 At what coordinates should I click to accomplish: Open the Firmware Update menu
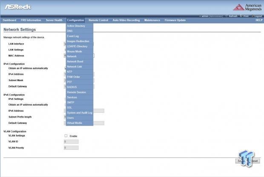click(x=175, y=20)
